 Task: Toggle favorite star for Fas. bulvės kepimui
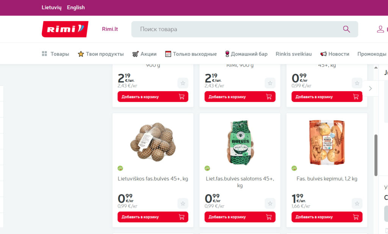point(357,203)
